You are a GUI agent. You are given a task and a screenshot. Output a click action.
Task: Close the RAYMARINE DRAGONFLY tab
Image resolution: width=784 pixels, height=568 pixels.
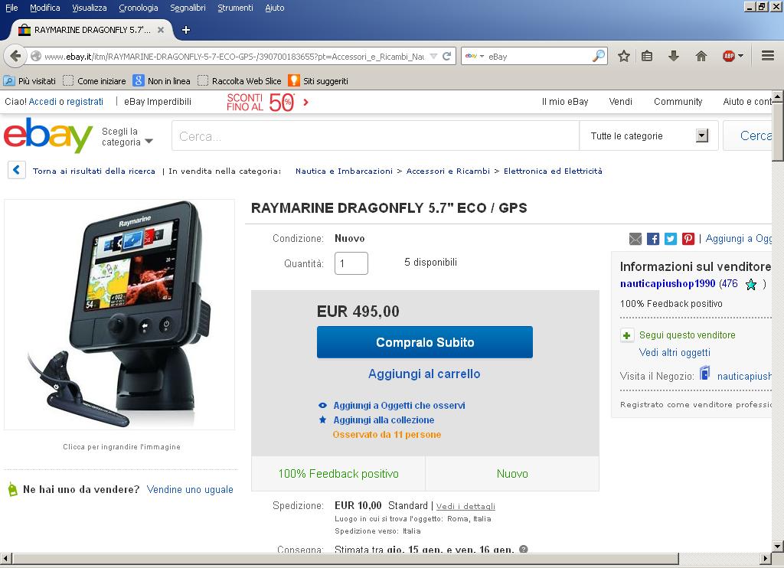[x=161, y=30]
